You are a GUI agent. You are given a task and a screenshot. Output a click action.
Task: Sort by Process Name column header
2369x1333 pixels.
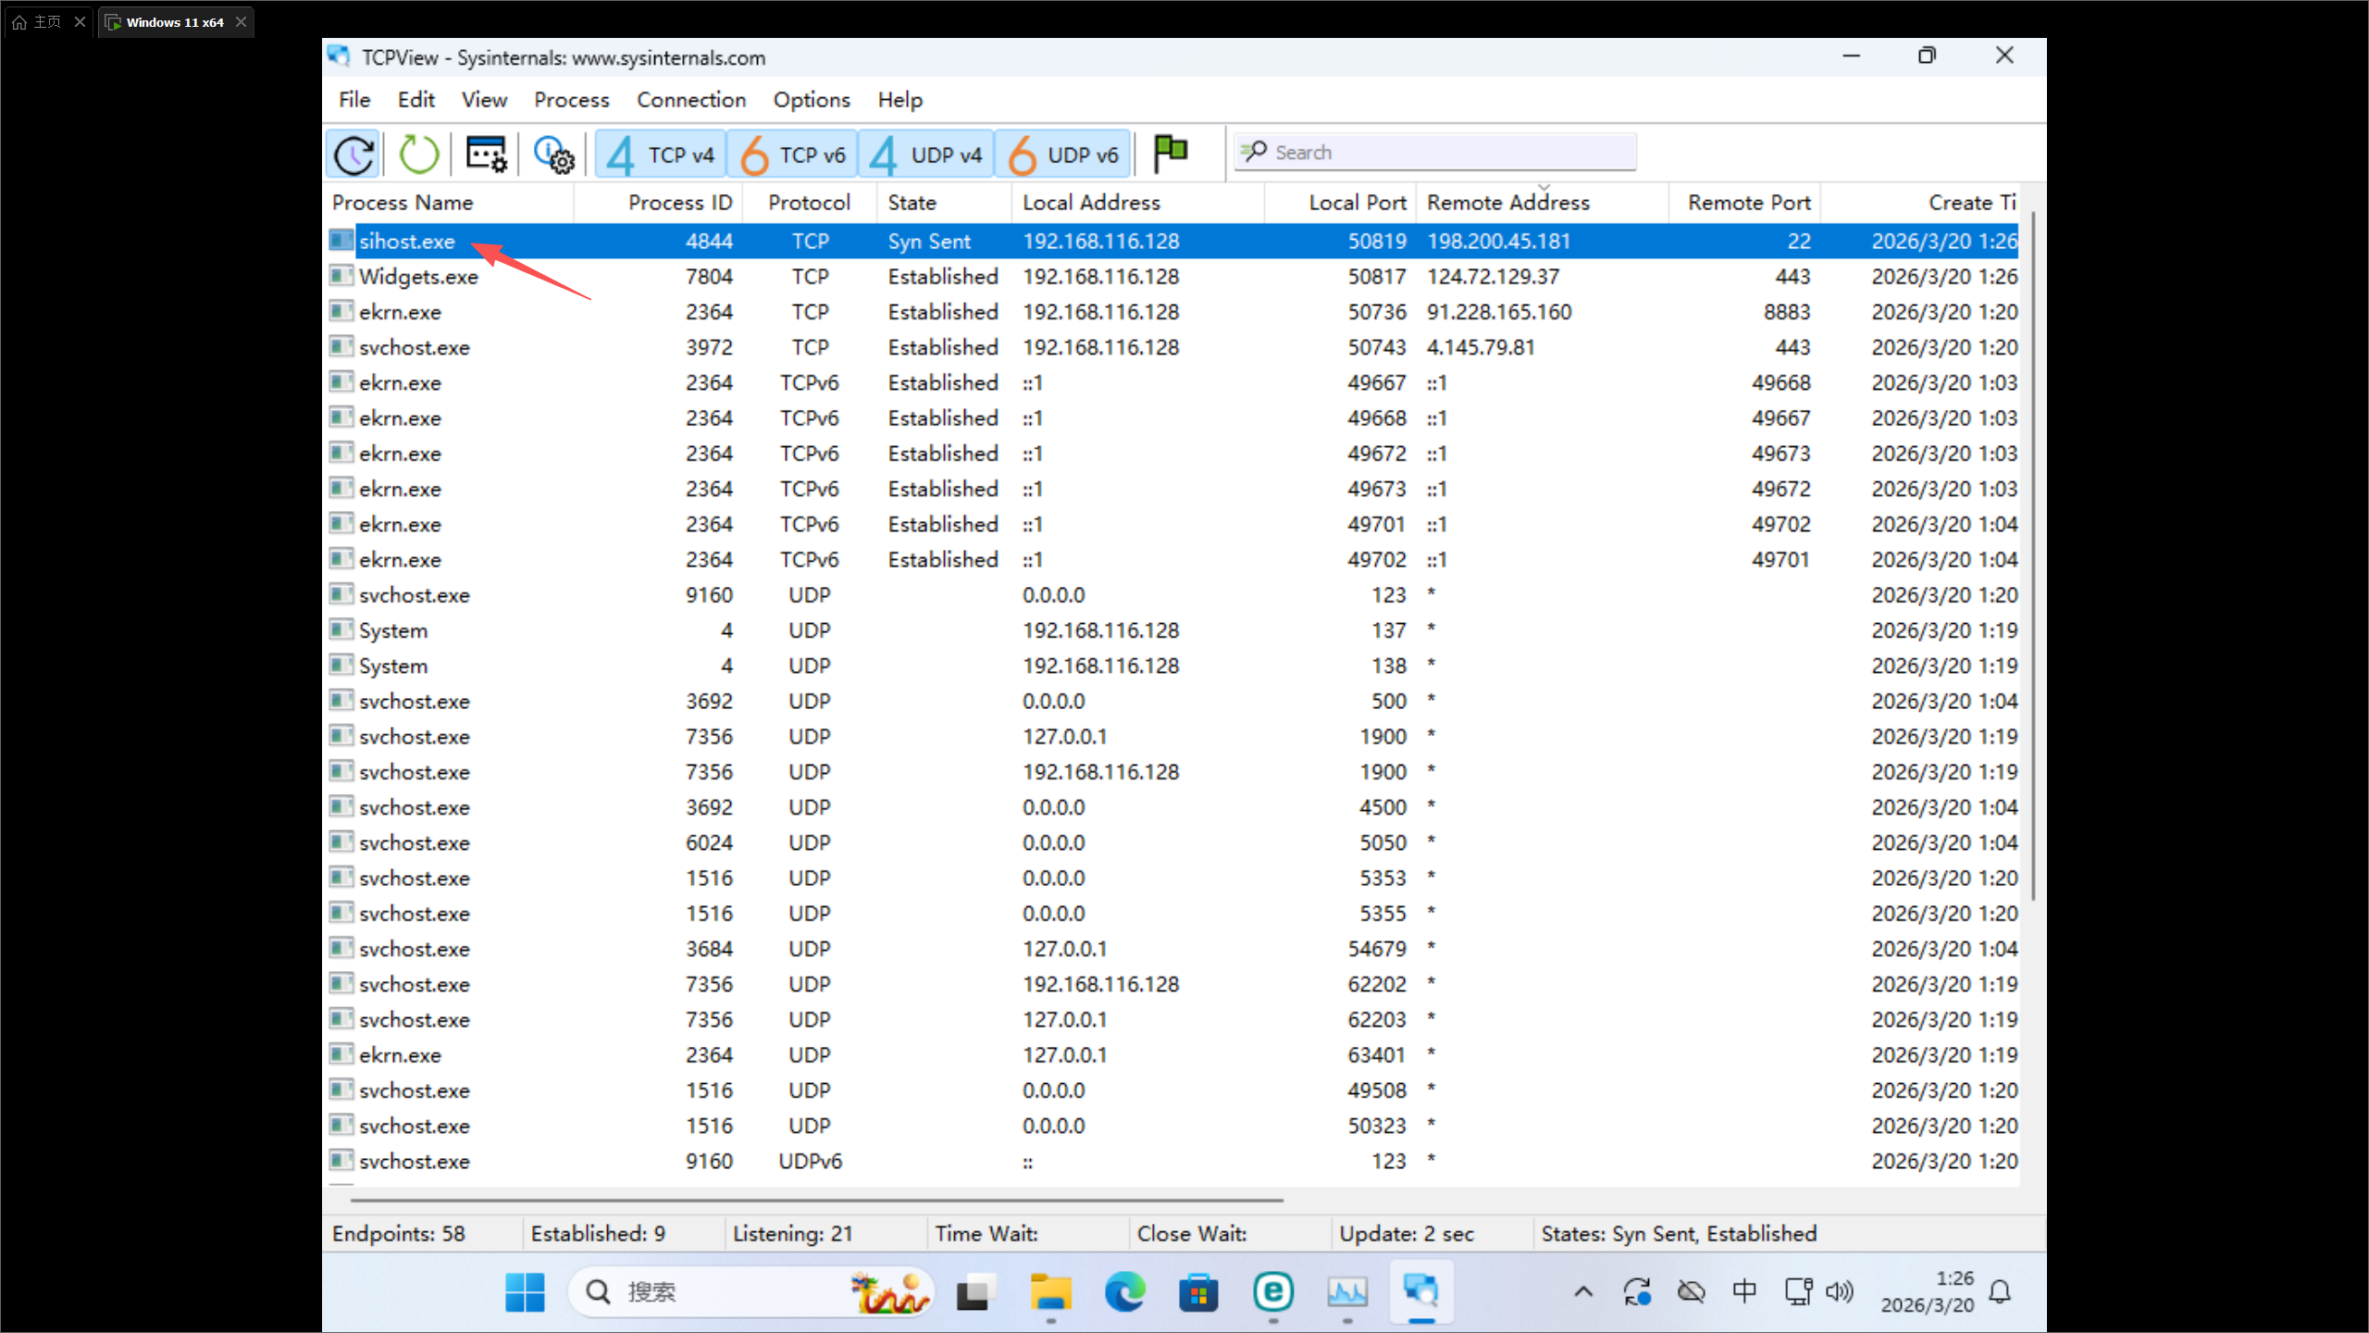coord(403,203)
